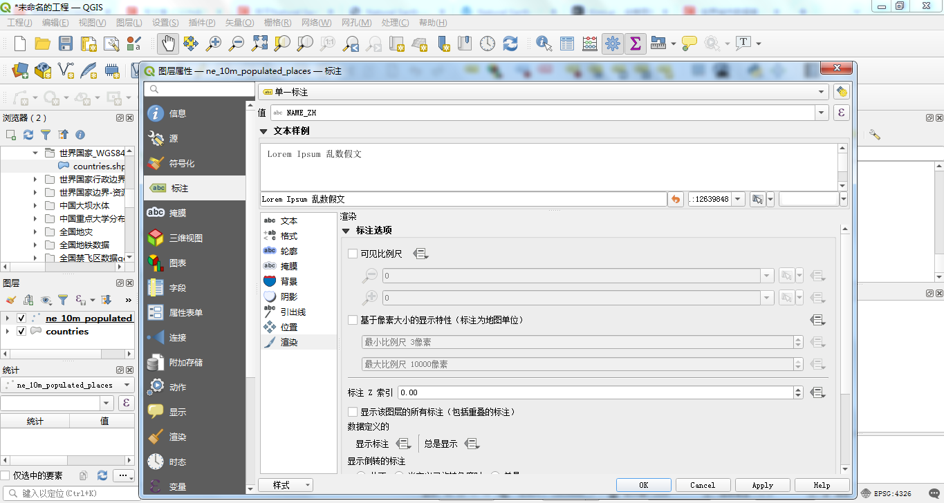Enable the 可见比例尺 checkbox
The width and height of the screenshot is (944, 503).
pyautogui.click(x=353, y=254)
